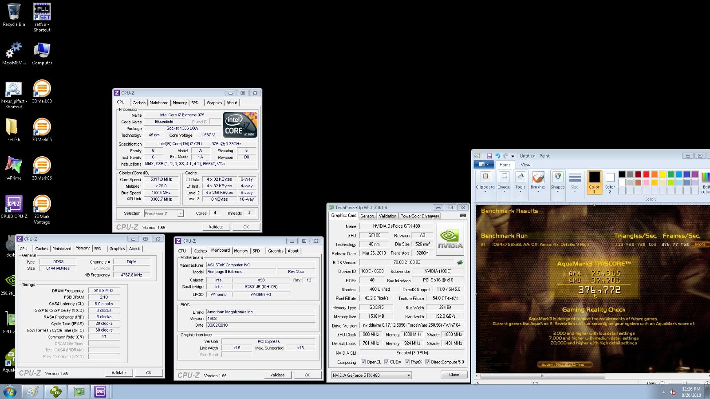This screenshot has height=399, width=710.
Task: Select the 3DMark03 desktop icon
Action: (x=42, y=92)
